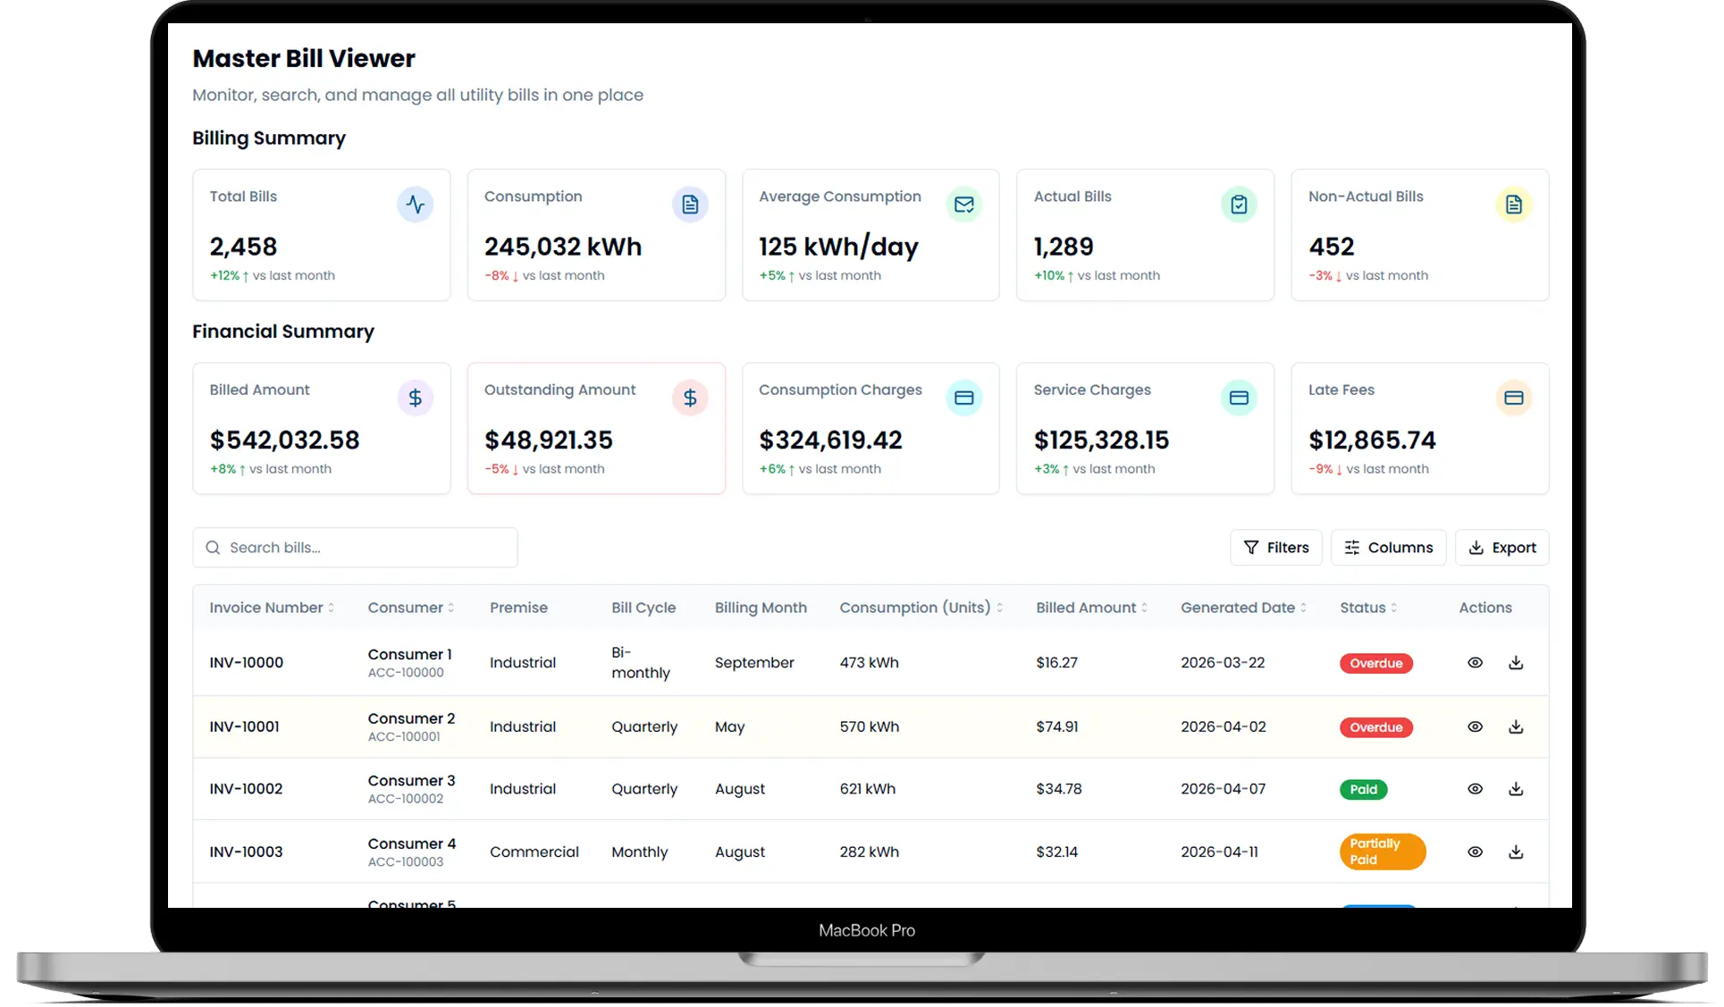1724x1007 pixels.
Task: Click the activity icon on Total Bills card
Action: [x=415, y=204]
